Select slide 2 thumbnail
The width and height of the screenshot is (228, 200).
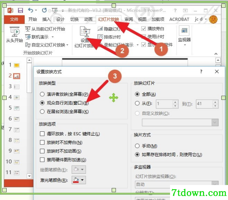click(17, 76)
